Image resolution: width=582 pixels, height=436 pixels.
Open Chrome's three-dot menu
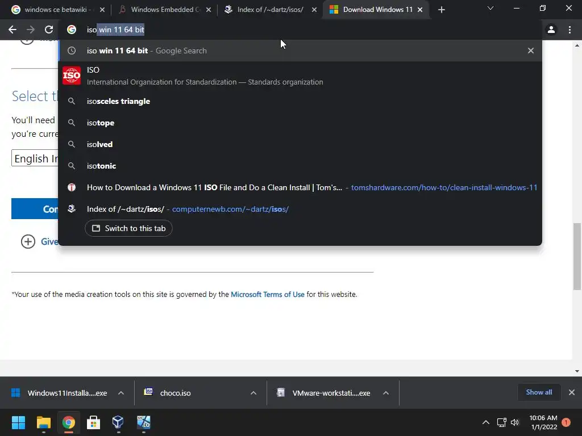[569, 30]
